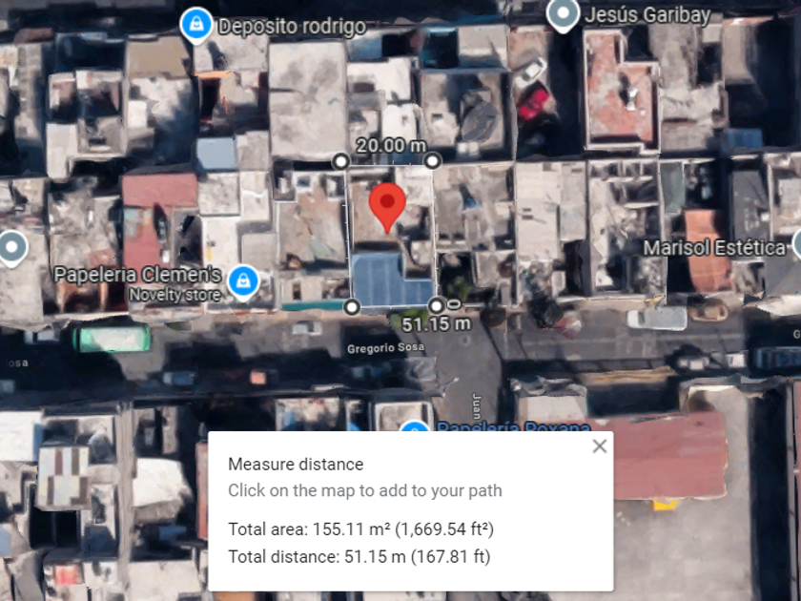801x601 pixels.
Task: Click the Papeleria Clemen's shopping bag pin
Action: pos(243,282)
